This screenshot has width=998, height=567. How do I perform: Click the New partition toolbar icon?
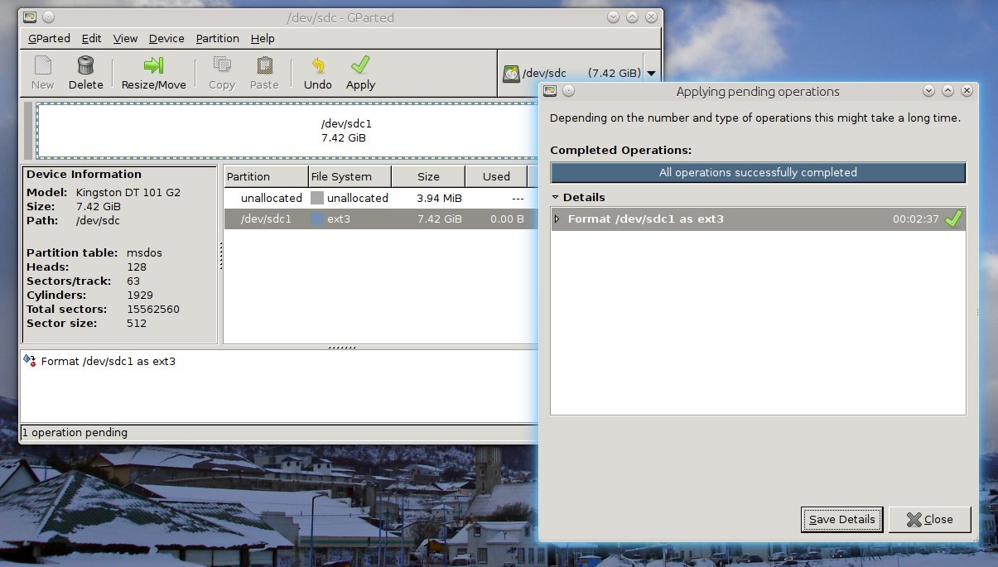click(42, 65)
